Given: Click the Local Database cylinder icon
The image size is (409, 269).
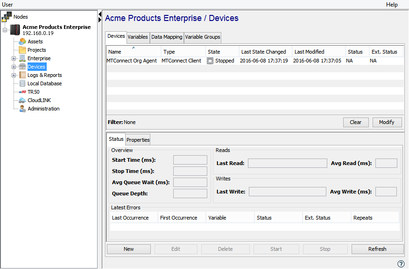Looking at the screenshot, I should [22, 83].
